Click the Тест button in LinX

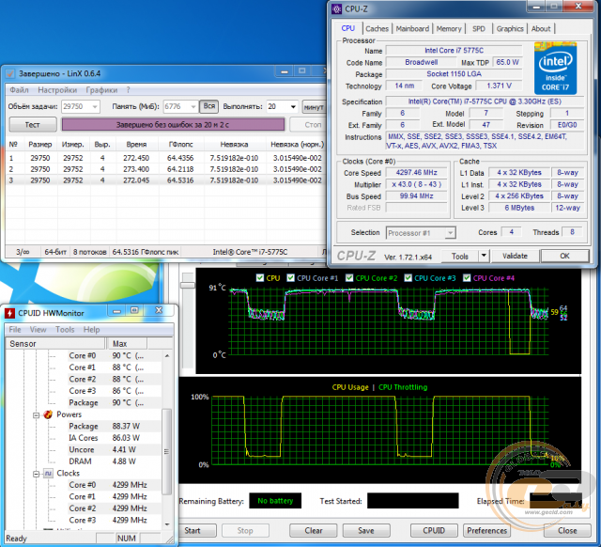click(x=33, y=125)
